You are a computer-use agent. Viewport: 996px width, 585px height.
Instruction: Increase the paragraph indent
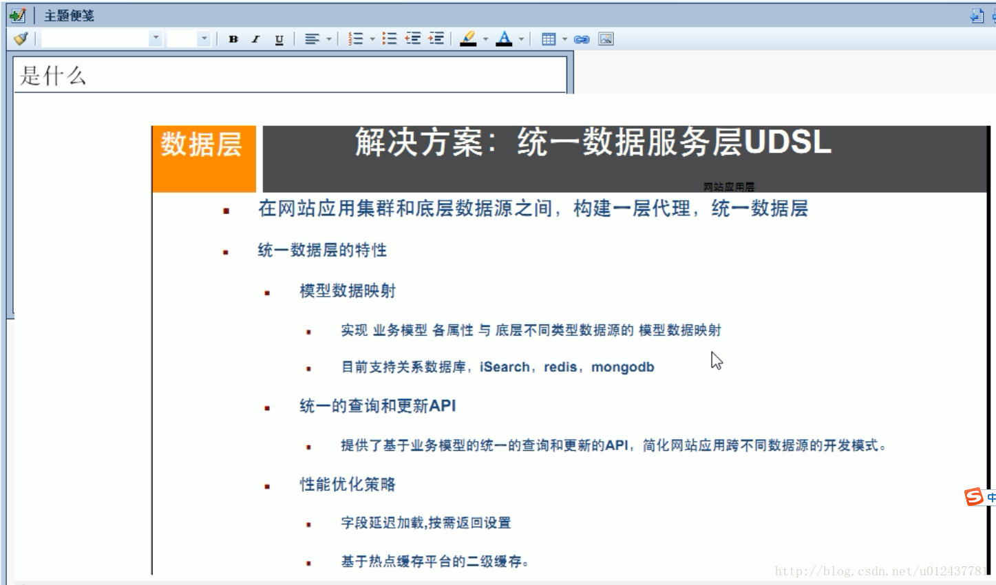coord(436,39)
